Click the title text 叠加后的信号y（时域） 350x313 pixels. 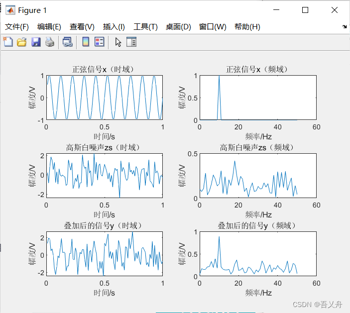pyautogui.click(x=104, y=226)
